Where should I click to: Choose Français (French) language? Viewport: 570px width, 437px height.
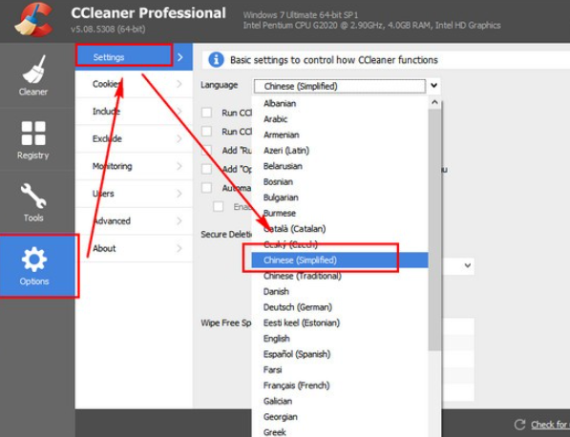tap(340, 385)
